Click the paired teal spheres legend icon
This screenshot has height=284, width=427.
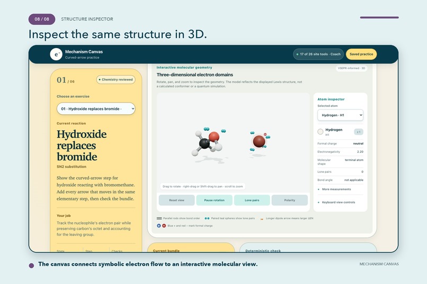[207, 218]
